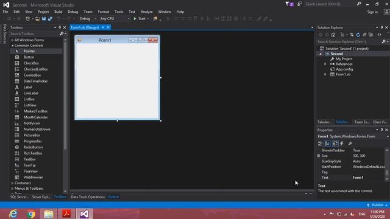Select the ToolTip control

30,165
